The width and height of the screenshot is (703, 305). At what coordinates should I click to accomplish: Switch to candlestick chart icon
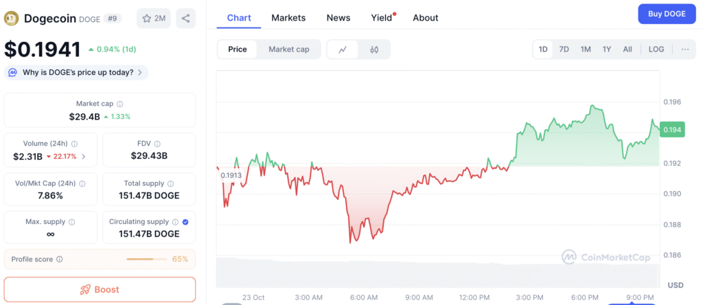pyautogui.click(x=374, y=49)
